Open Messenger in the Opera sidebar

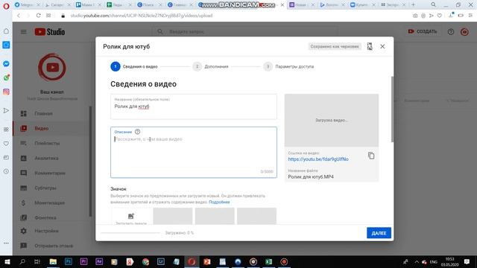[6, 64]
